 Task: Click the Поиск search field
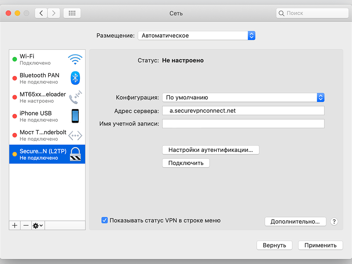(x=312, y=13)
